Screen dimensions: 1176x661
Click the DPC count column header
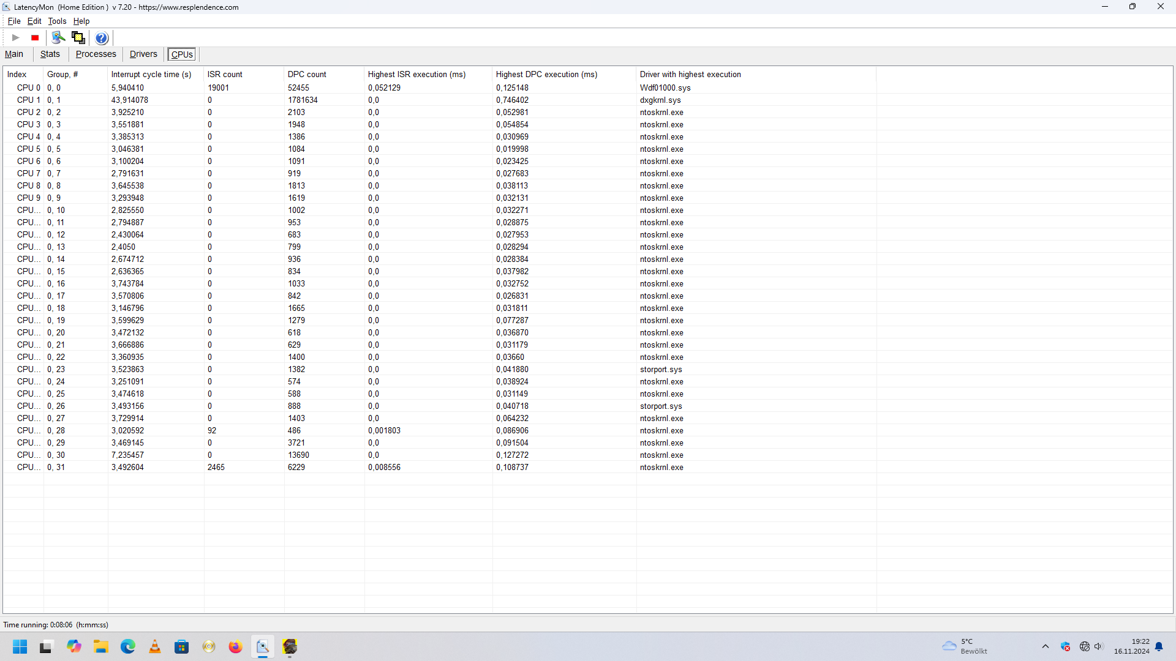pos(307,74)
